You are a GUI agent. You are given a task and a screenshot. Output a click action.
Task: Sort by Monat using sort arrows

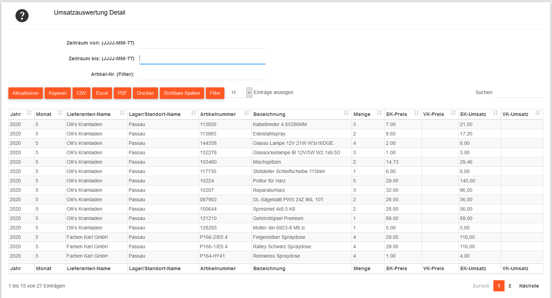pos(60,113)
